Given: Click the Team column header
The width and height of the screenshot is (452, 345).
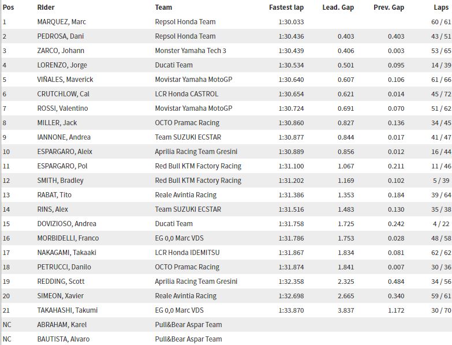Looking at the screenshot, I should click(163, 7).
